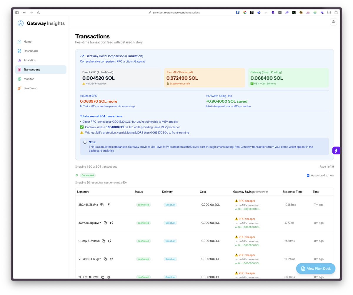Click browser back arrow

(x=24, y=13)
